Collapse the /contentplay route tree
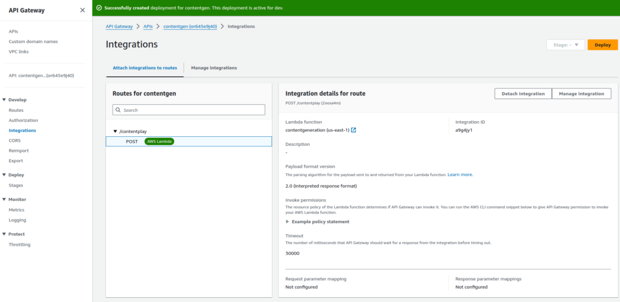This screenshot has width=620, height=302. click(x=115, y=131)
